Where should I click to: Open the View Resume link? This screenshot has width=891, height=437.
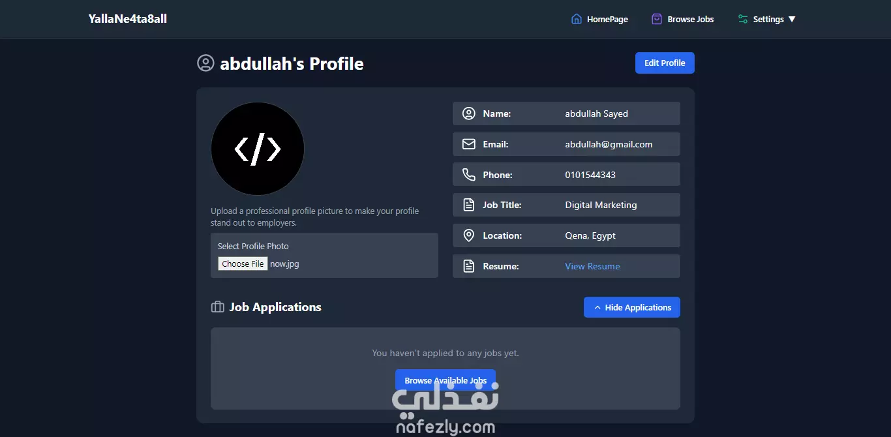[x=592, y=266]
